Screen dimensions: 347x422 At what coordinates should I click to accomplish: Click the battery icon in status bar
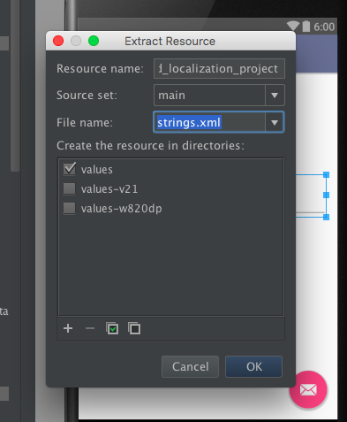[306, 27]
